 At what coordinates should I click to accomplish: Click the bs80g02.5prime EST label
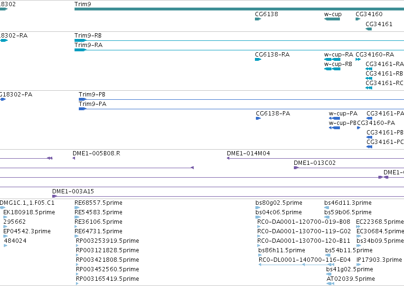(x=279, y=203)
